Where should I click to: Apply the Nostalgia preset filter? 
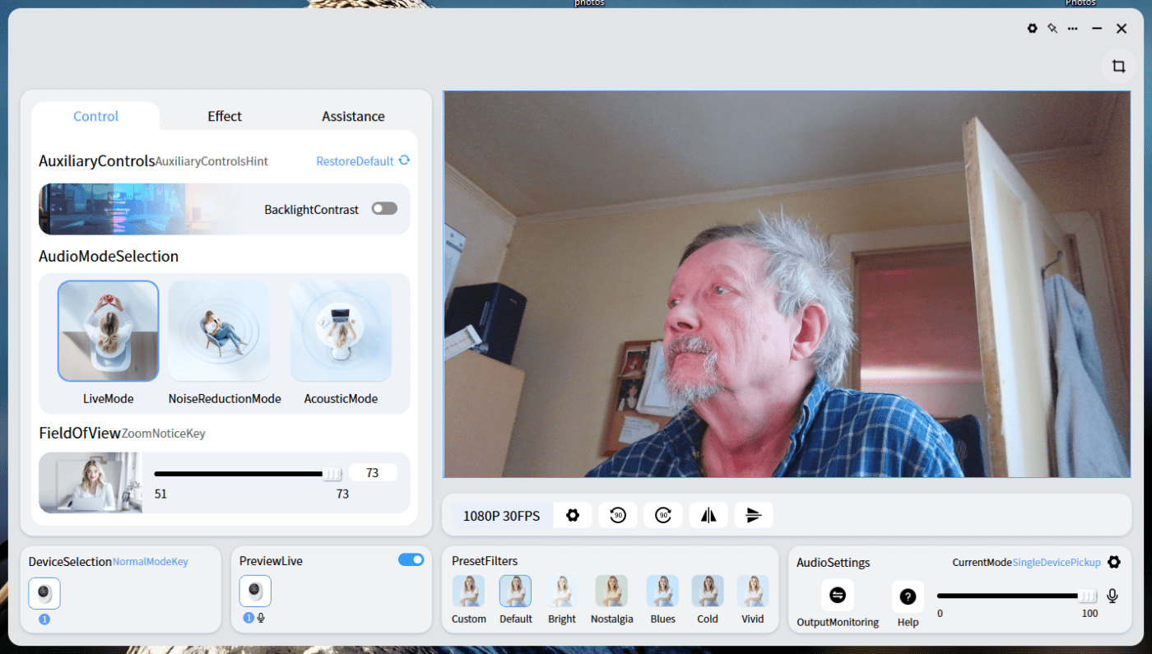pos(611,591)
